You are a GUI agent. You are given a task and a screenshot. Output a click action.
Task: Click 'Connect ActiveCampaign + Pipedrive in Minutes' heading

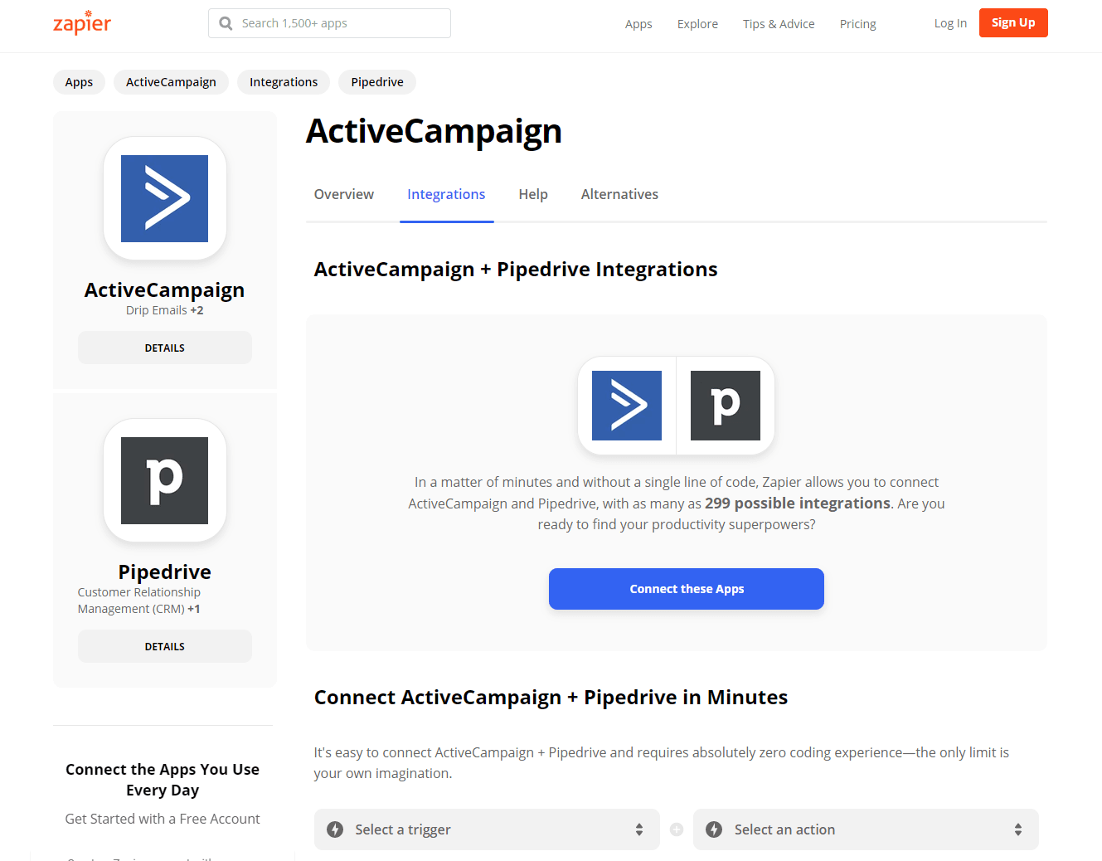(x=551, y=698)
